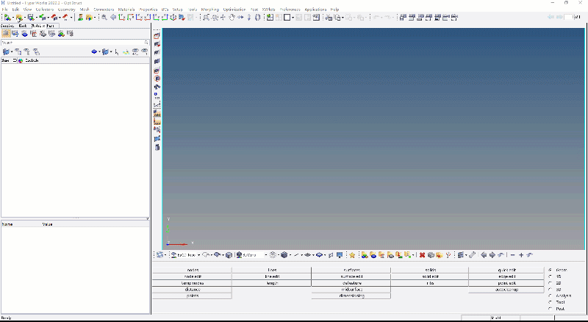Select the Tool page radio button
Image resolution: width=588 pixels, height=322 pixels.
[550, 302]
